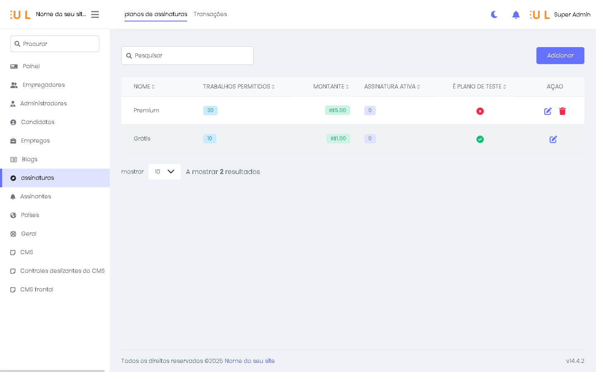
Task: Go to Candidatos in sidebar menu
Action: (x=38, y=122)
